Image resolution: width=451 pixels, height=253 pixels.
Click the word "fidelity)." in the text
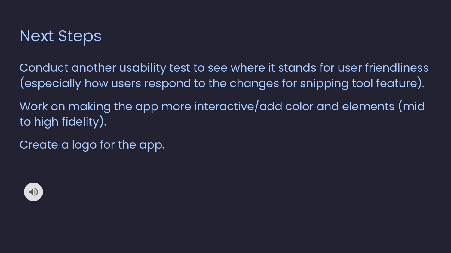point(84,122)
